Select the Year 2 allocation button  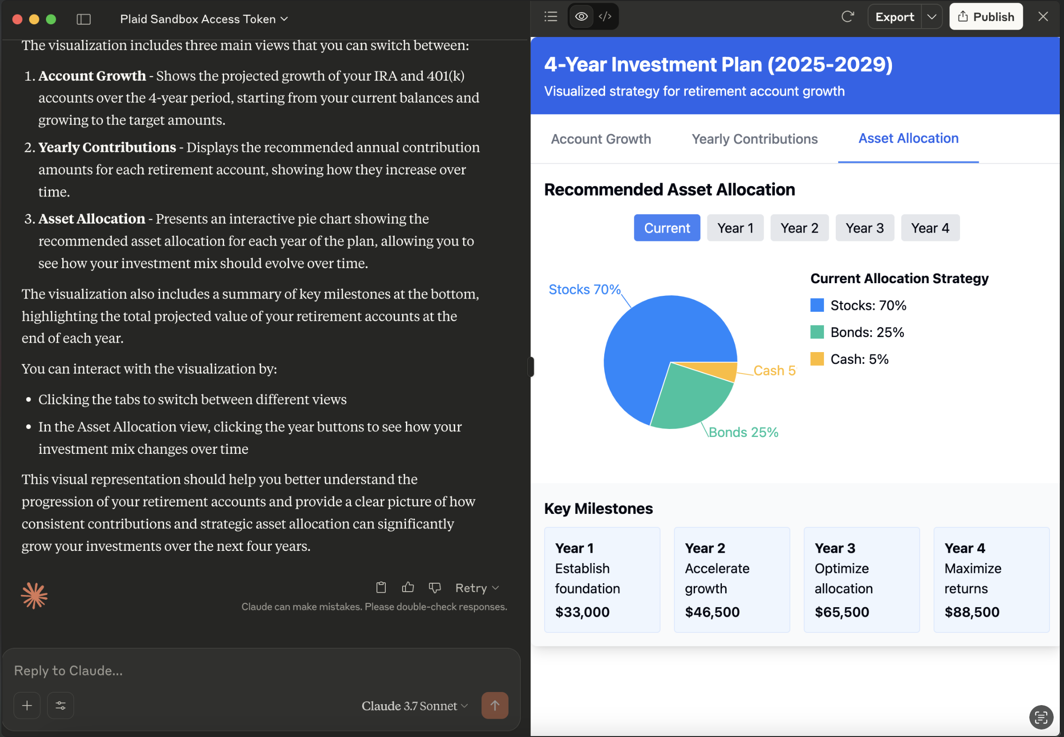(799, 228)
